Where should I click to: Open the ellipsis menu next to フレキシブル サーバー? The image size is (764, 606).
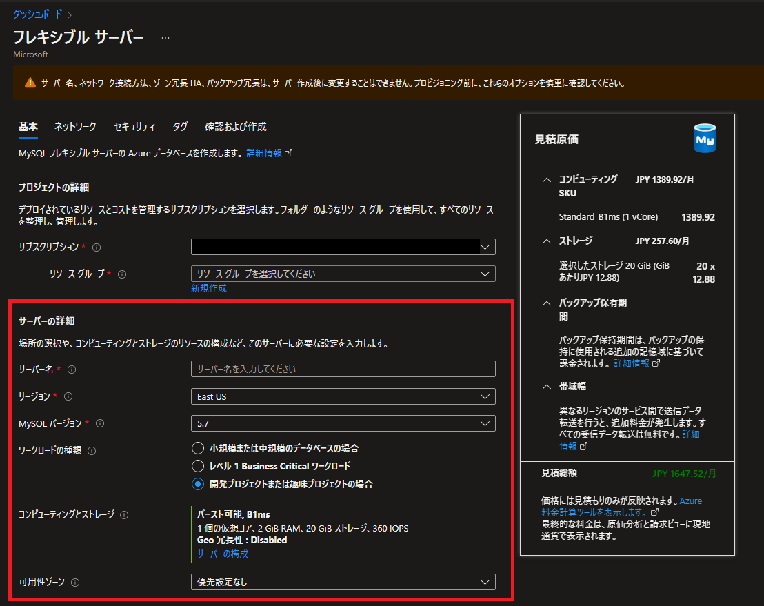pos(165,38)
